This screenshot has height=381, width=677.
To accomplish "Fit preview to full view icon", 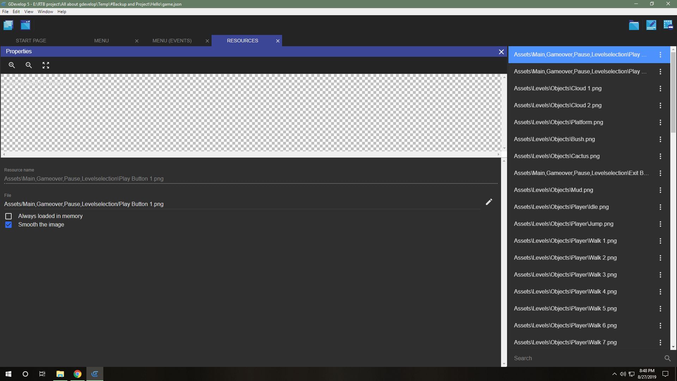I will (46, 65).
